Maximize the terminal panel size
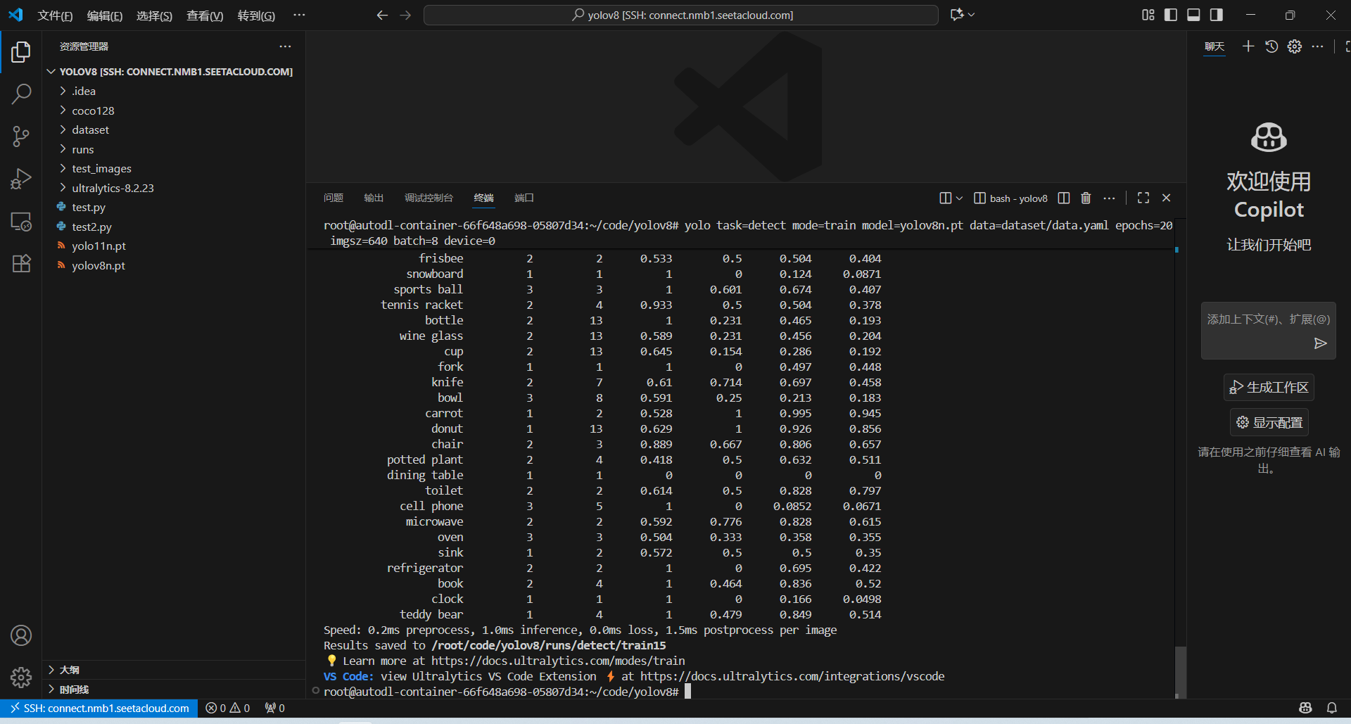 [x=1143, y=198]
